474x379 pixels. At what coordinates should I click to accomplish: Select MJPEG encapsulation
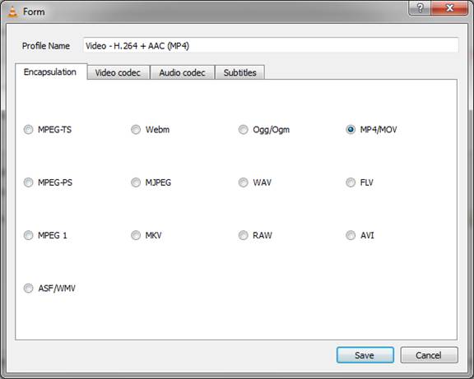136,183
